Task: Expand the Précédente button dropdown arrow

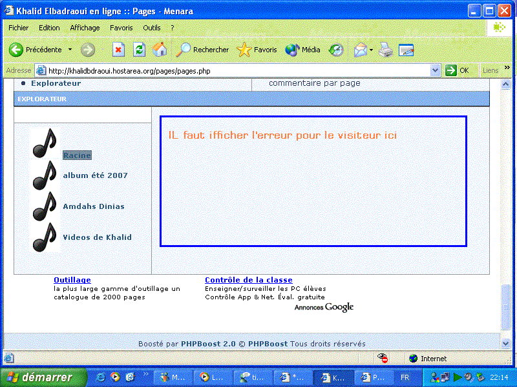Action: point(70,50)
